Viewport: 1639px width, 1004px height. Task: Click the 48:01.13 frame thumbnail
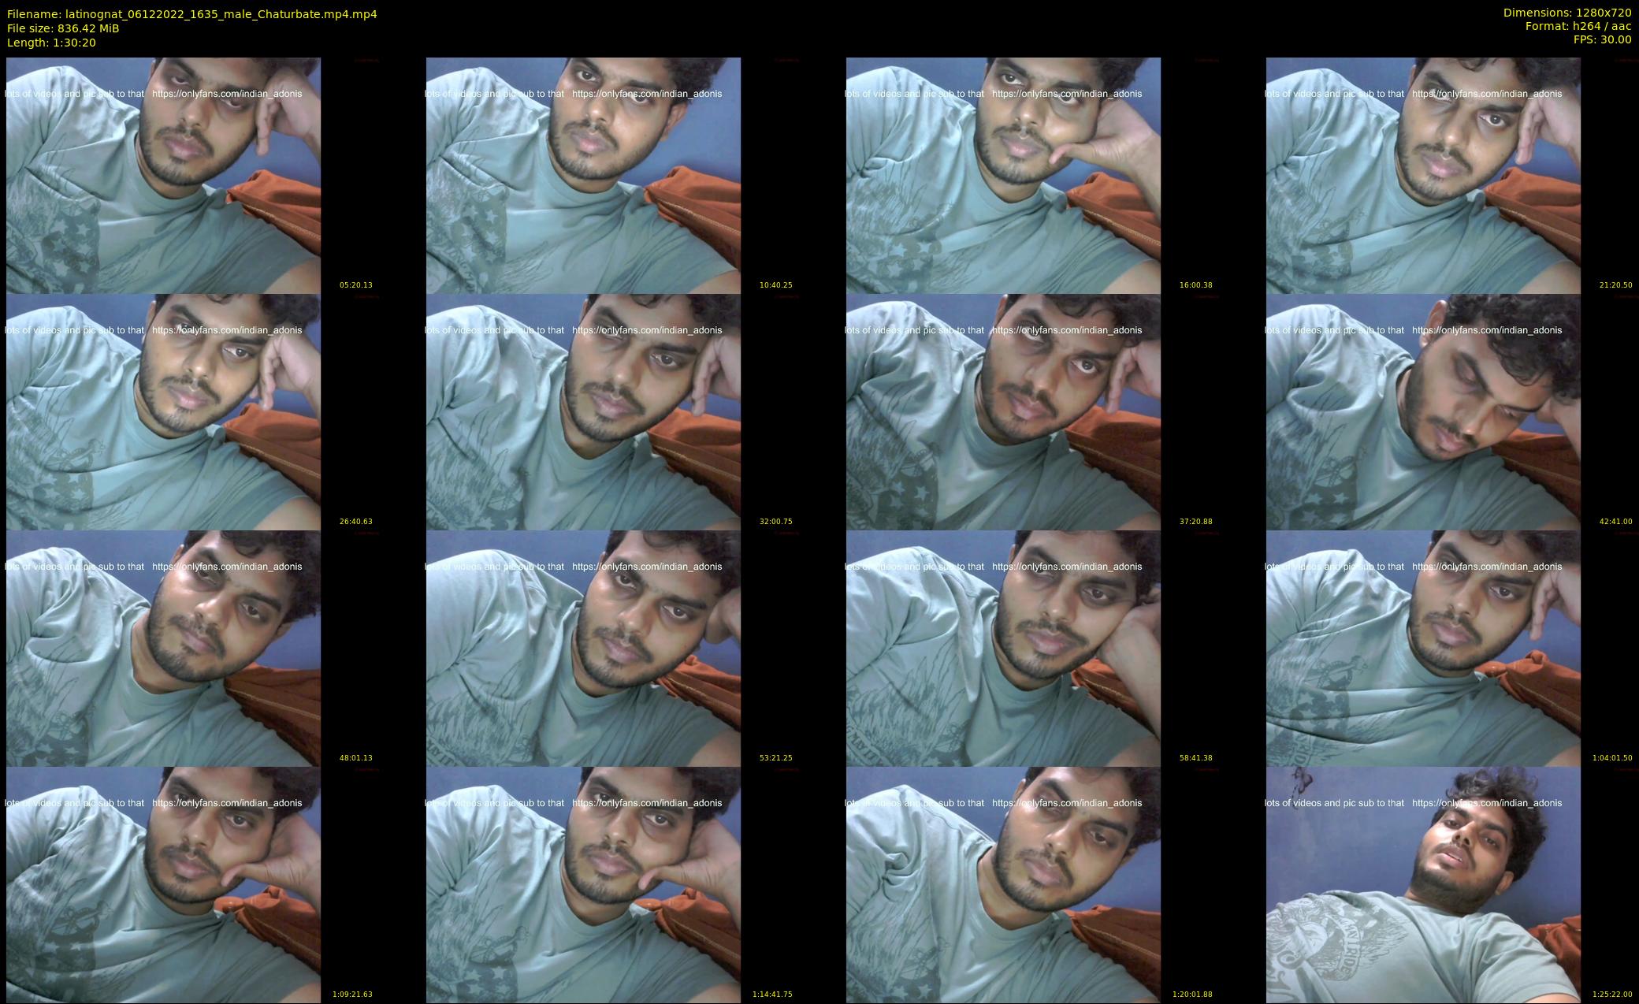pyautogui.click(x=163, y=648)
